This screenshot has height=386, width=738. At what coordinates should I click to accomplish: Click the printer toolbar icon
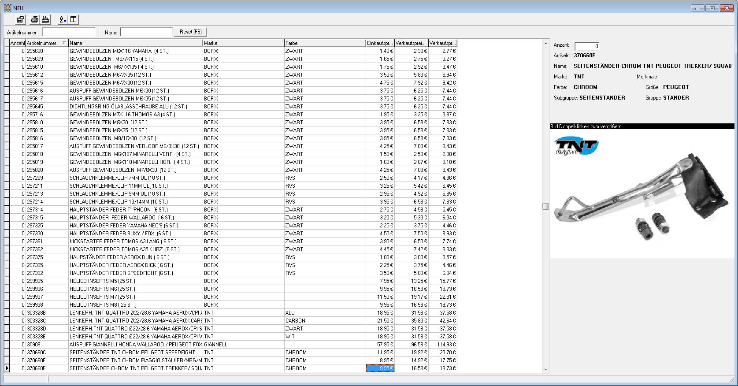coord(35,19)
